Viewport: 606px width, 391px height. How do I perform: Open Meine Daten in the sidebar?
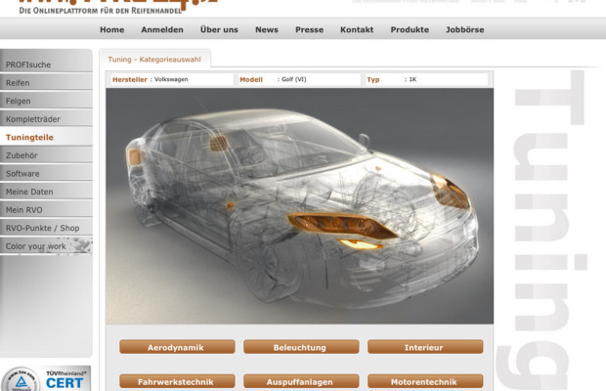(x=46, y=192)
